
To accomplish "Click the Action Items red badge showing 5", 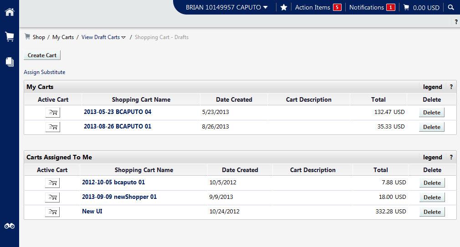I will (337, 7).
